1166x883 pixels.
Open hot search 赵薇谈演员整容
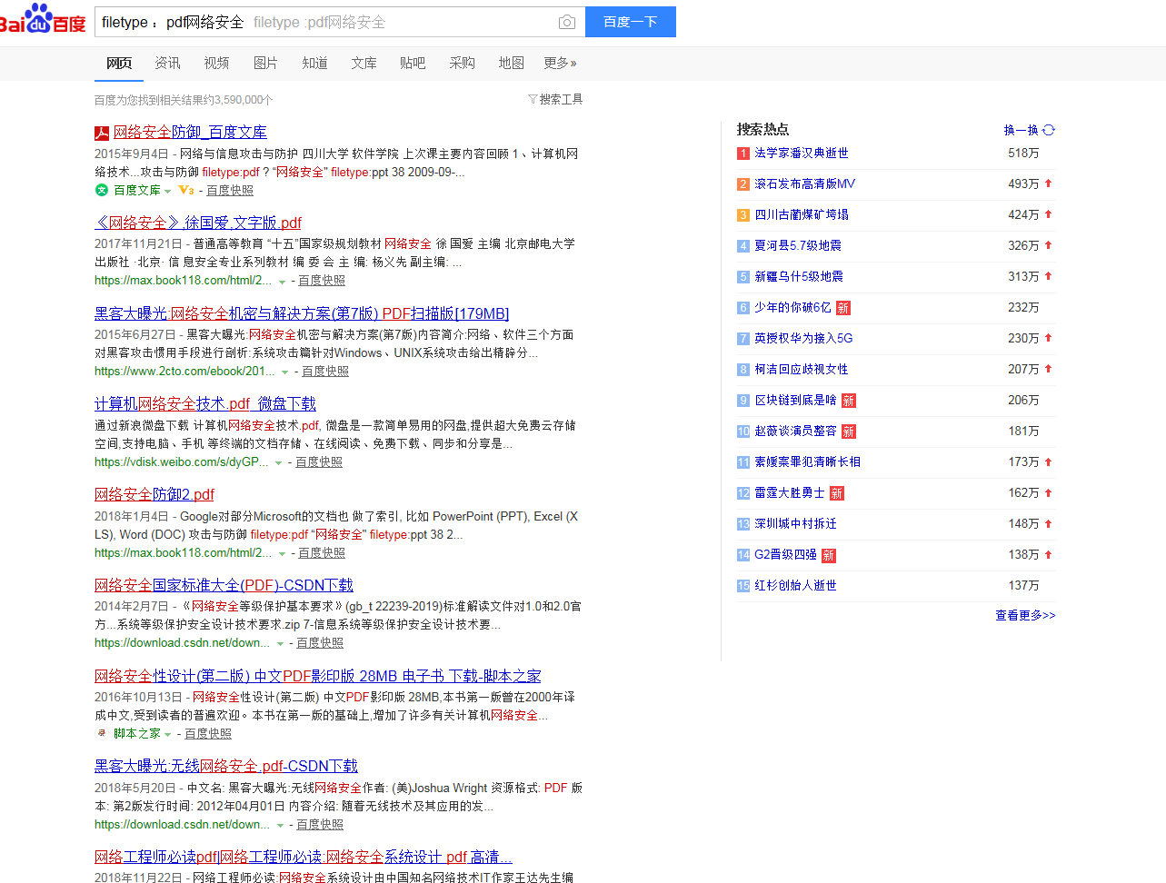coord(795,431)
